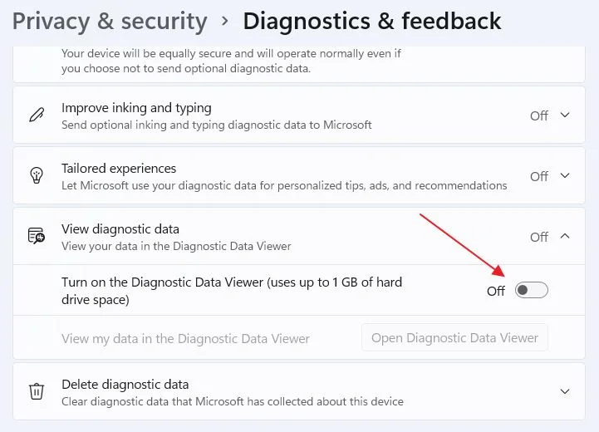Expand the Improve inking and typing chevron
The image size is (599, 432).
(565, 115)
